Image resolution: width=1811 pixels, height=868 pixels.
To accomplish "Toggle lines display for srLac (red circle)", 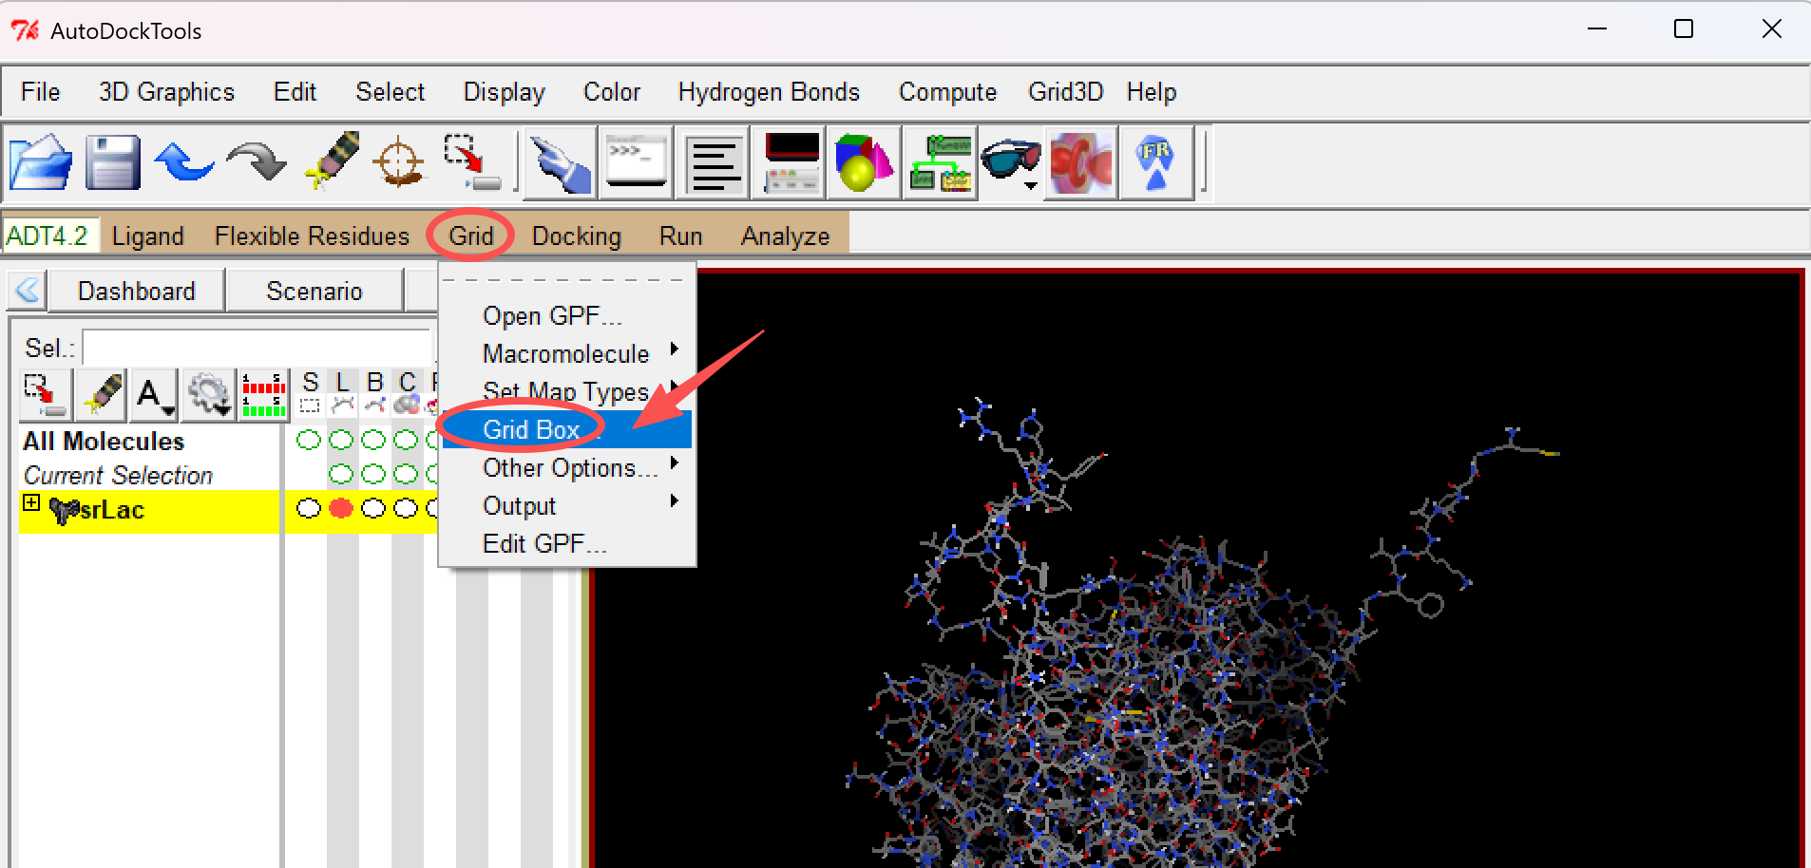I will click(x=341, y=508).
